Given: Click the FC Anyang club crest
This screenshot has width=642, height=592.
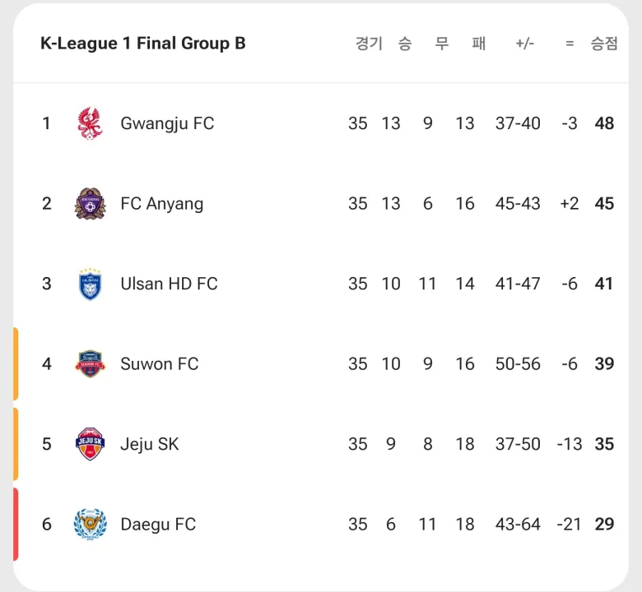Looking at the screenshot, I should (x=90, y=204).
